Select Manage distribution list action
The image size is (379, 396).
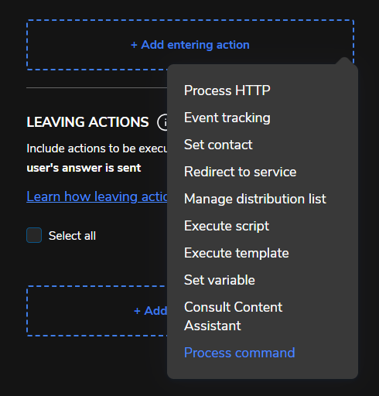[255, 199]
